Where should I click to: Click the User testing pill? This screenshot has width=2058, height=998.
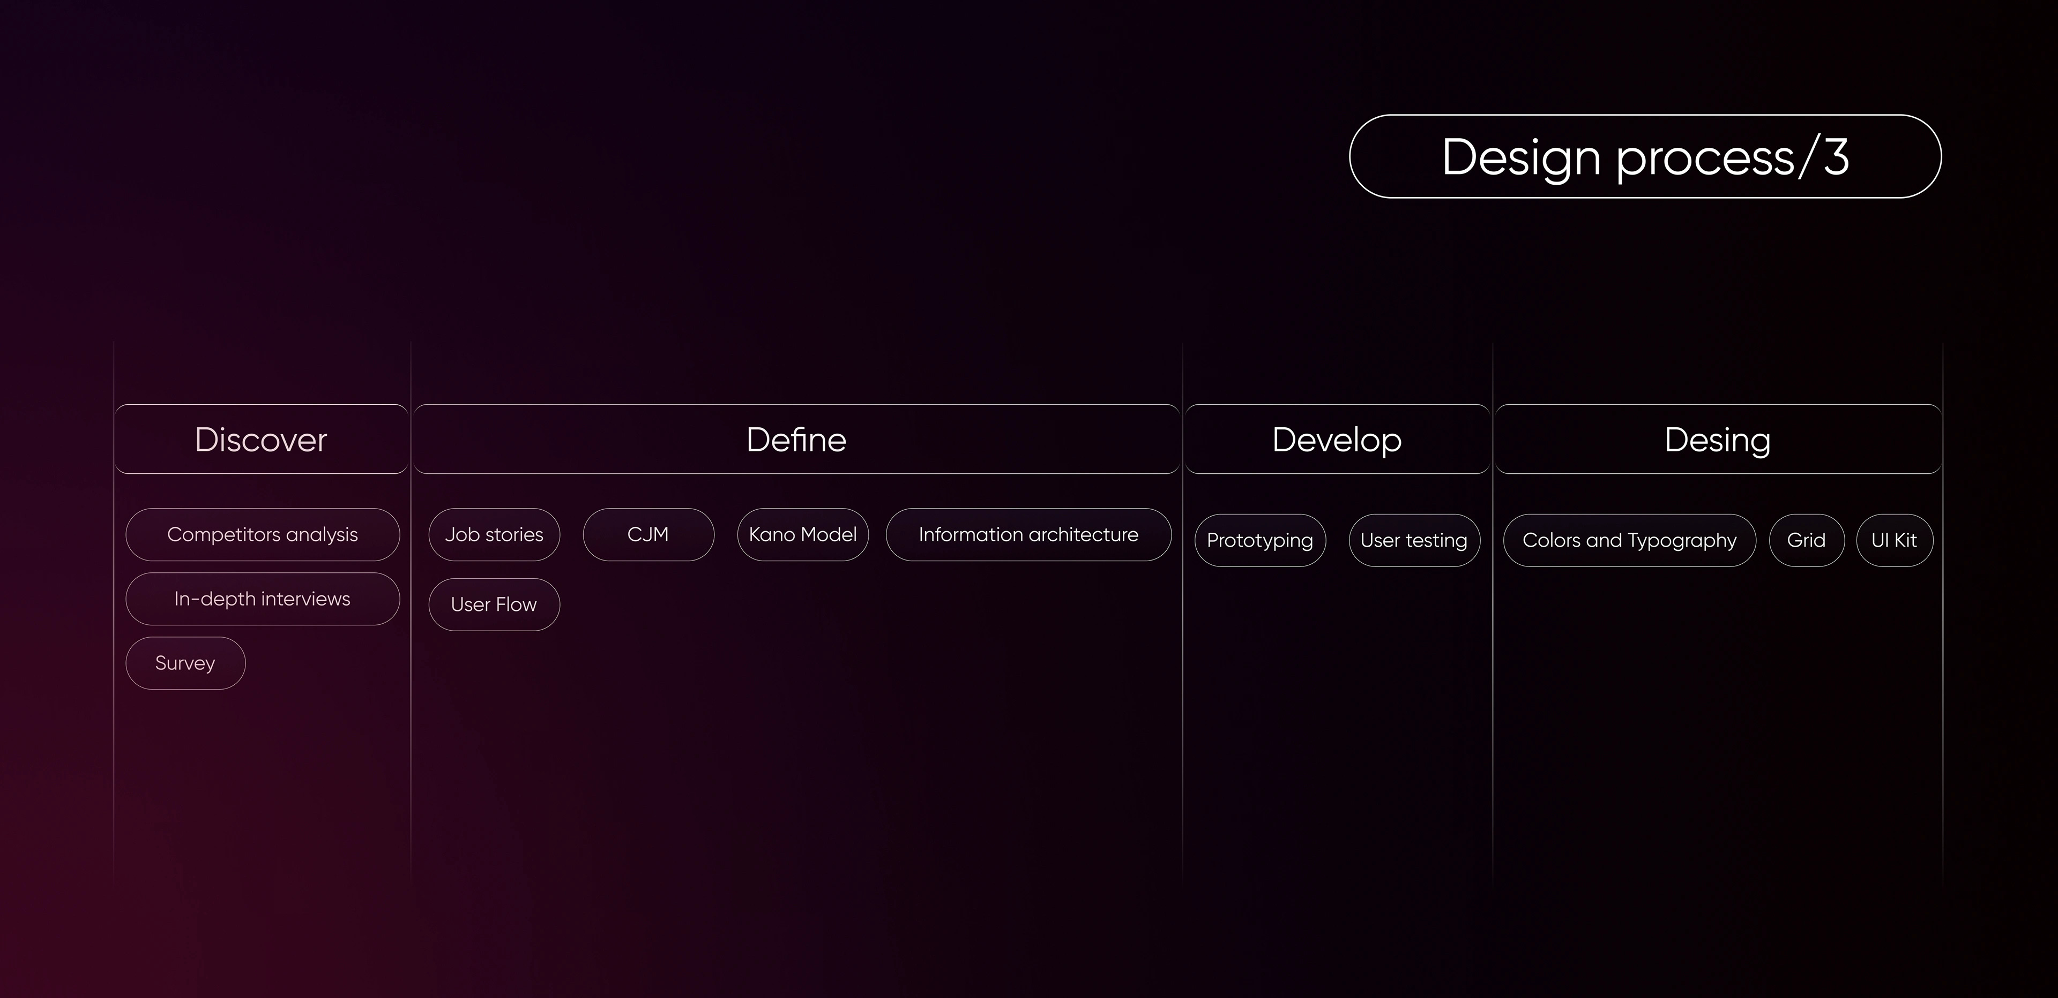[x=1414, y=541]
